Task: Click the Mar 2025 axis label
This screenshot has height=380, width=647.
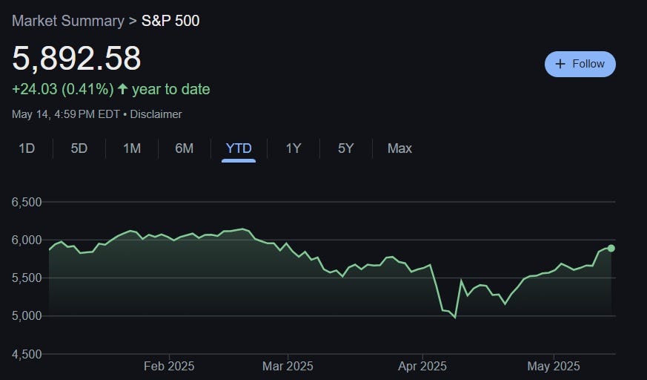Action: click(288, 366)
